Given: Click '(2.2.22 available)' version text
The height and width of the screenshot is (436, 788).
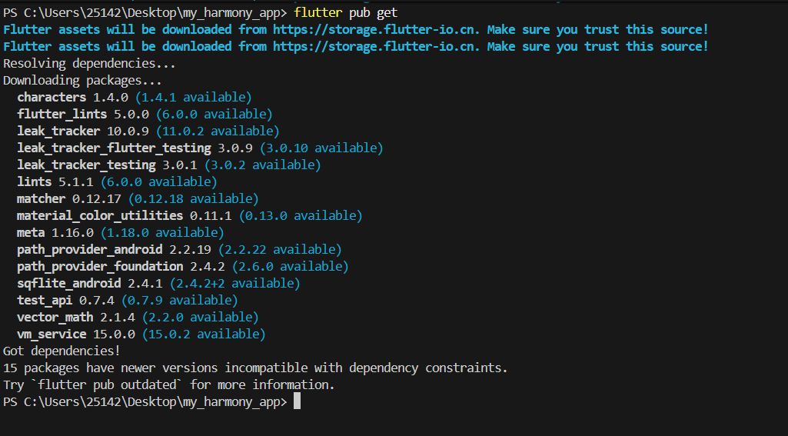Looking at the screenshot, I should click(280, 250).
